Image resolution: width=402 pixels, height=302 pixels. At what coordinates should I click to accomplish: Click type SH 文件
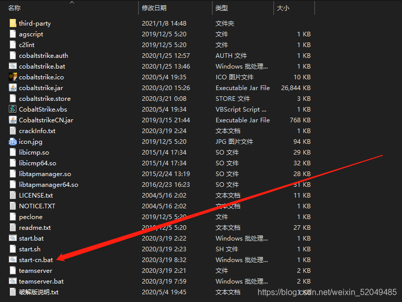point(227,249)
